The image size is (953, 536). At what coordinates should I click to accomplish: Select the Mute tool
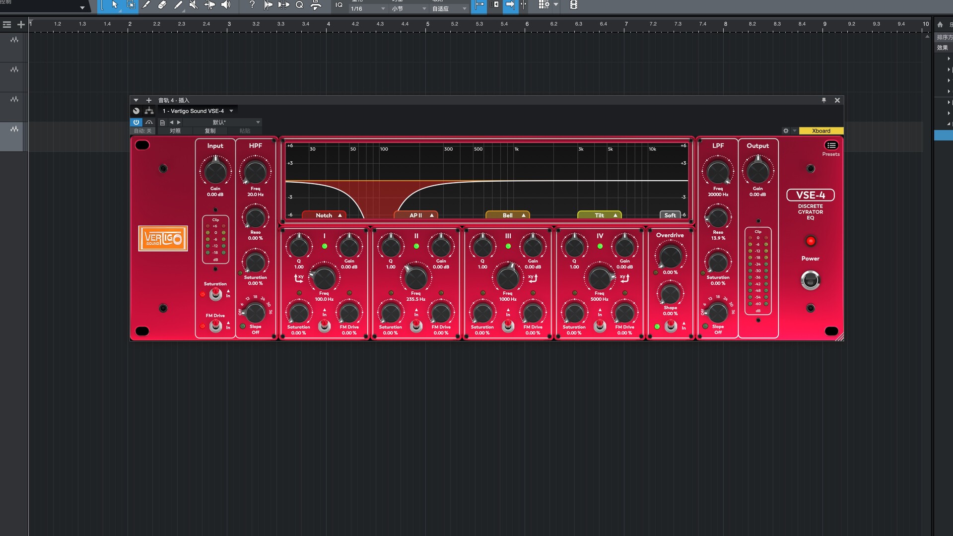coord(194,5)
